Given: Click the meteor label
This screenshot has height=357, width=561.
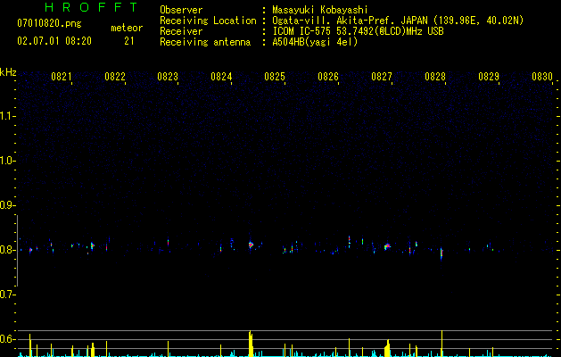Looking at the screenshot, I should pyautogui.click(x=127, y=28).
